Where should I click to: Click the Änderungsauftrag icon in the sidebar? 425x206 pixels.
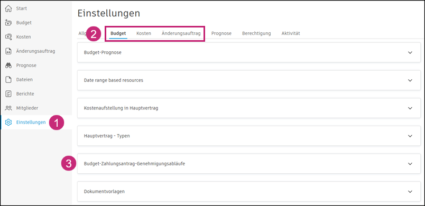point(8,51)
